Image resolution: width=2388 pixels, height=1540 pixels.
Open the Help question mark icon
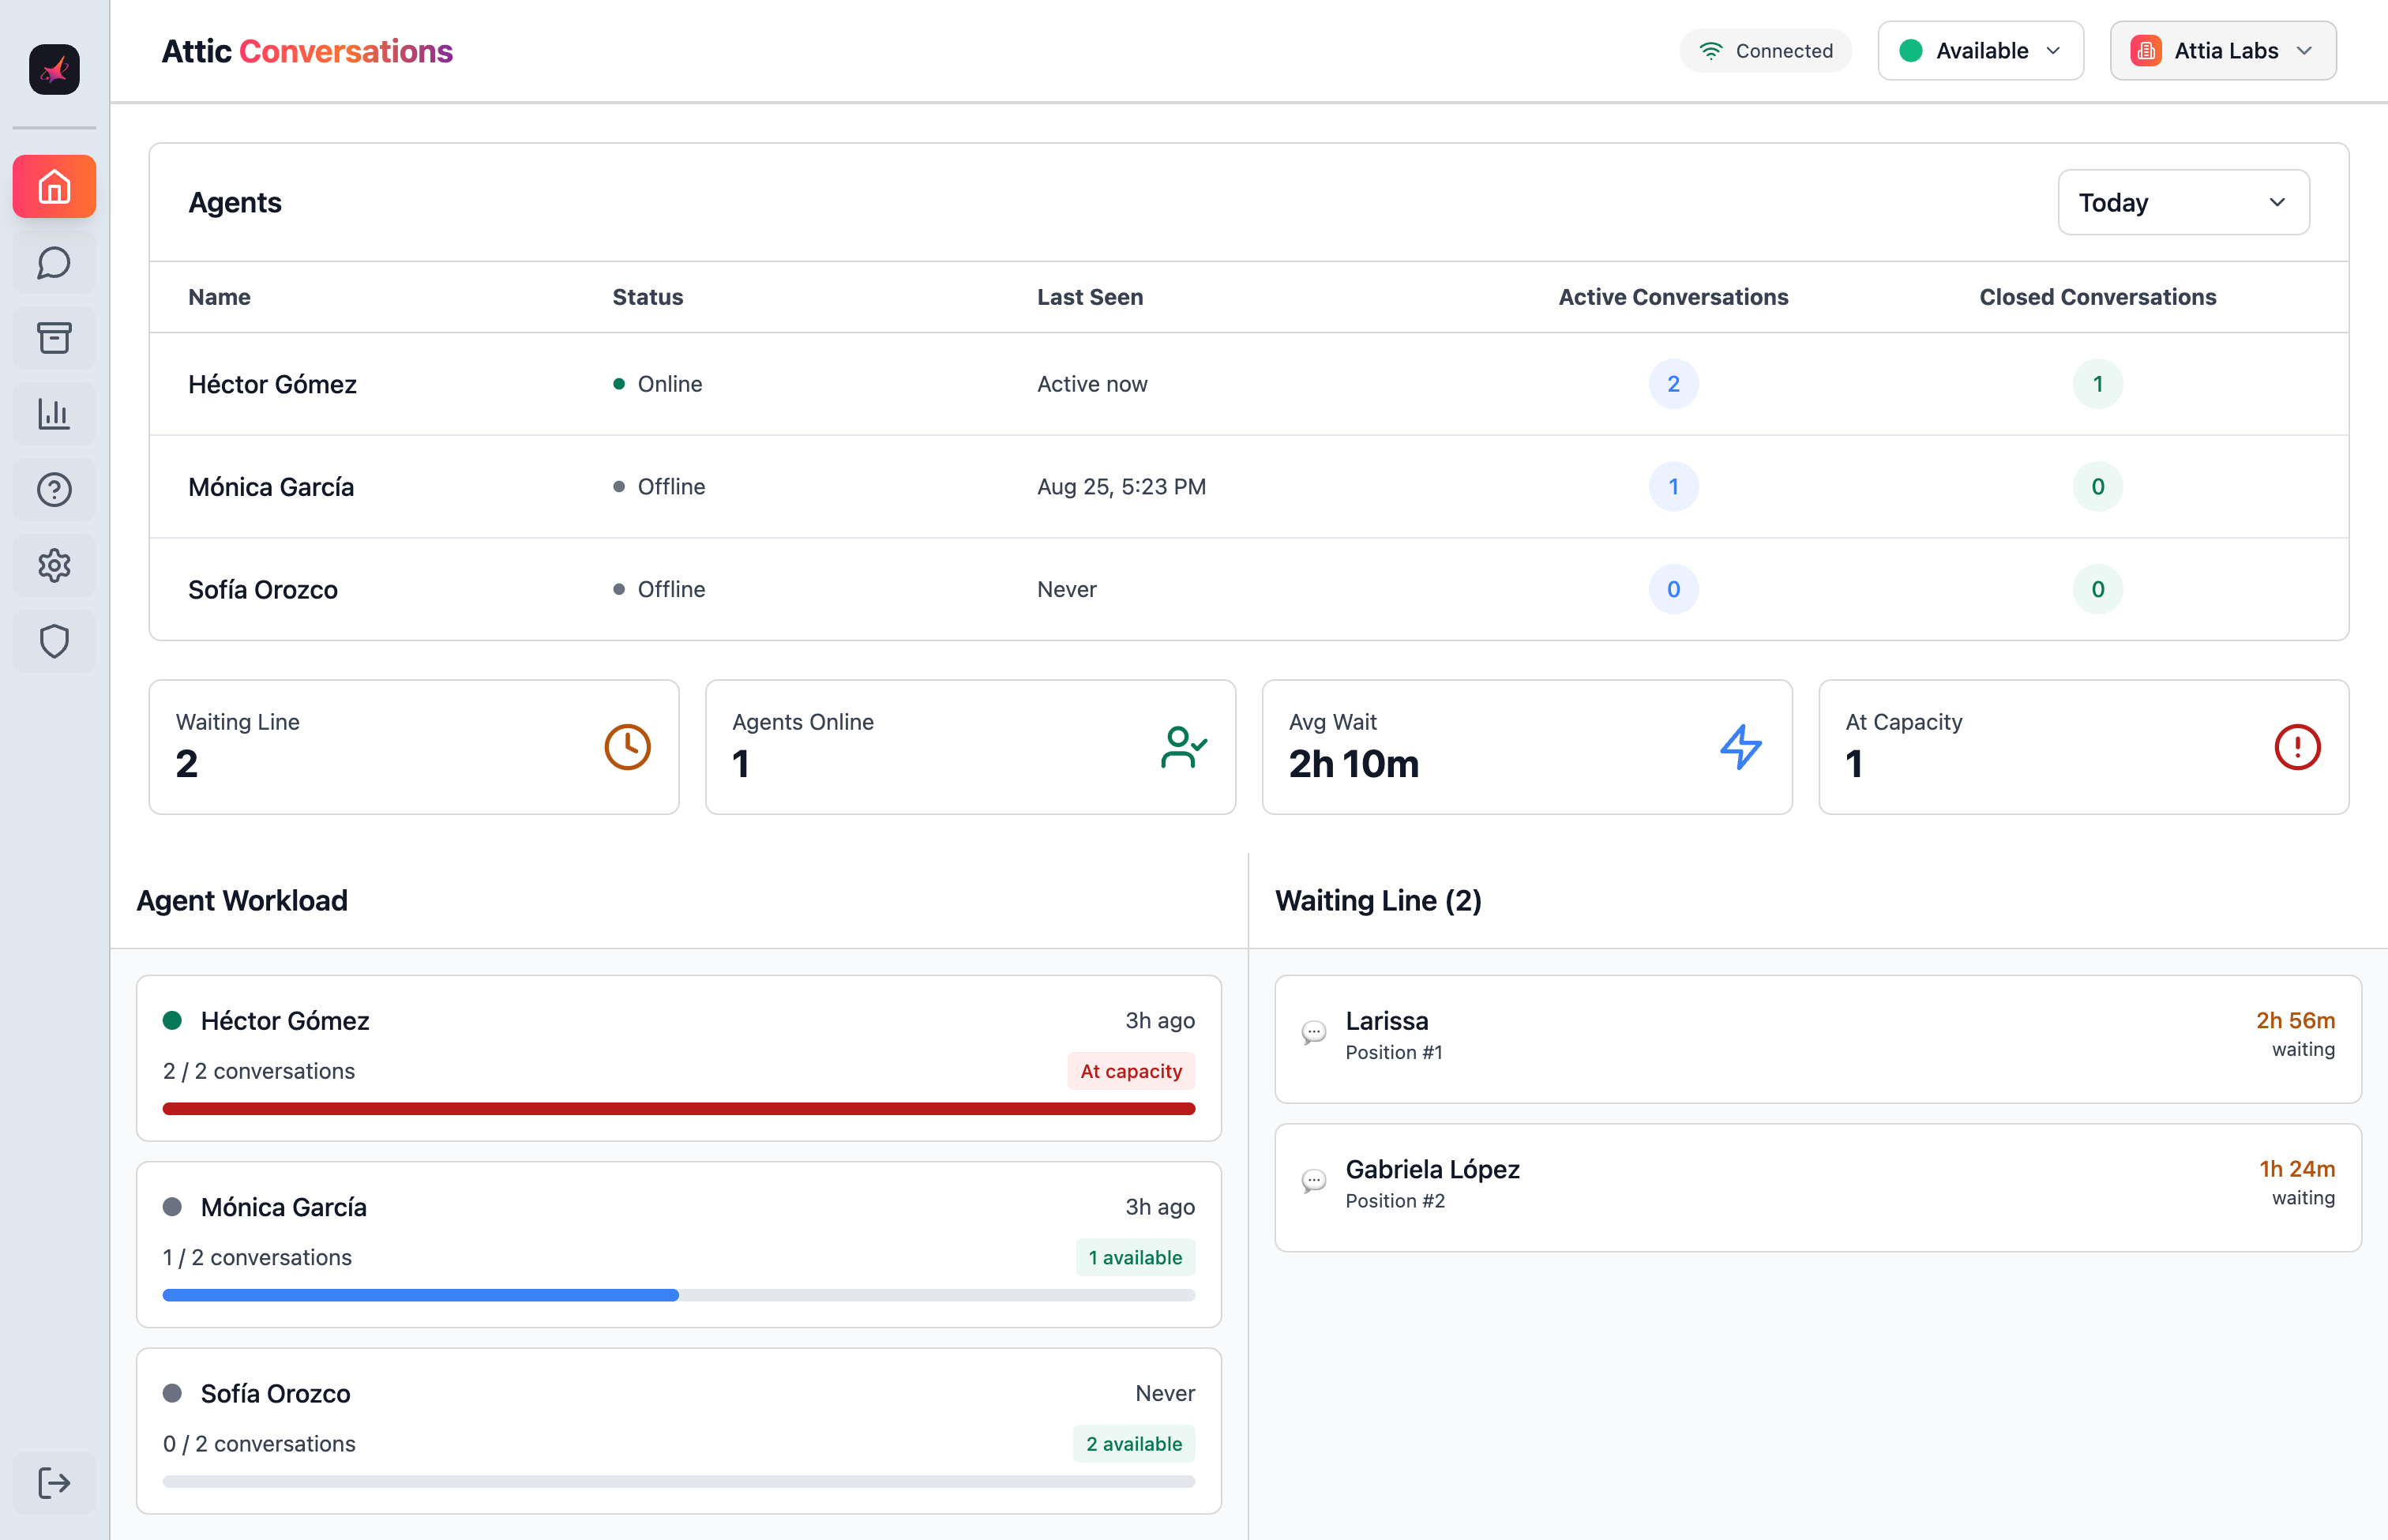(54, 490)
